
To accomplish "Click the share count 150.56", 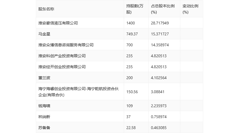I will pyautogui.click(x=132, y=92).
